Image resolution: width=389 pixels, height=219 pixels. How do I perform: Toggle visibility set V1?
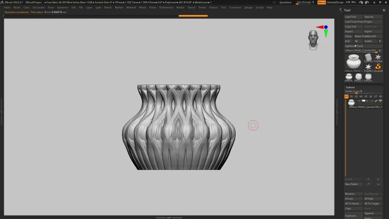[346, 96]
